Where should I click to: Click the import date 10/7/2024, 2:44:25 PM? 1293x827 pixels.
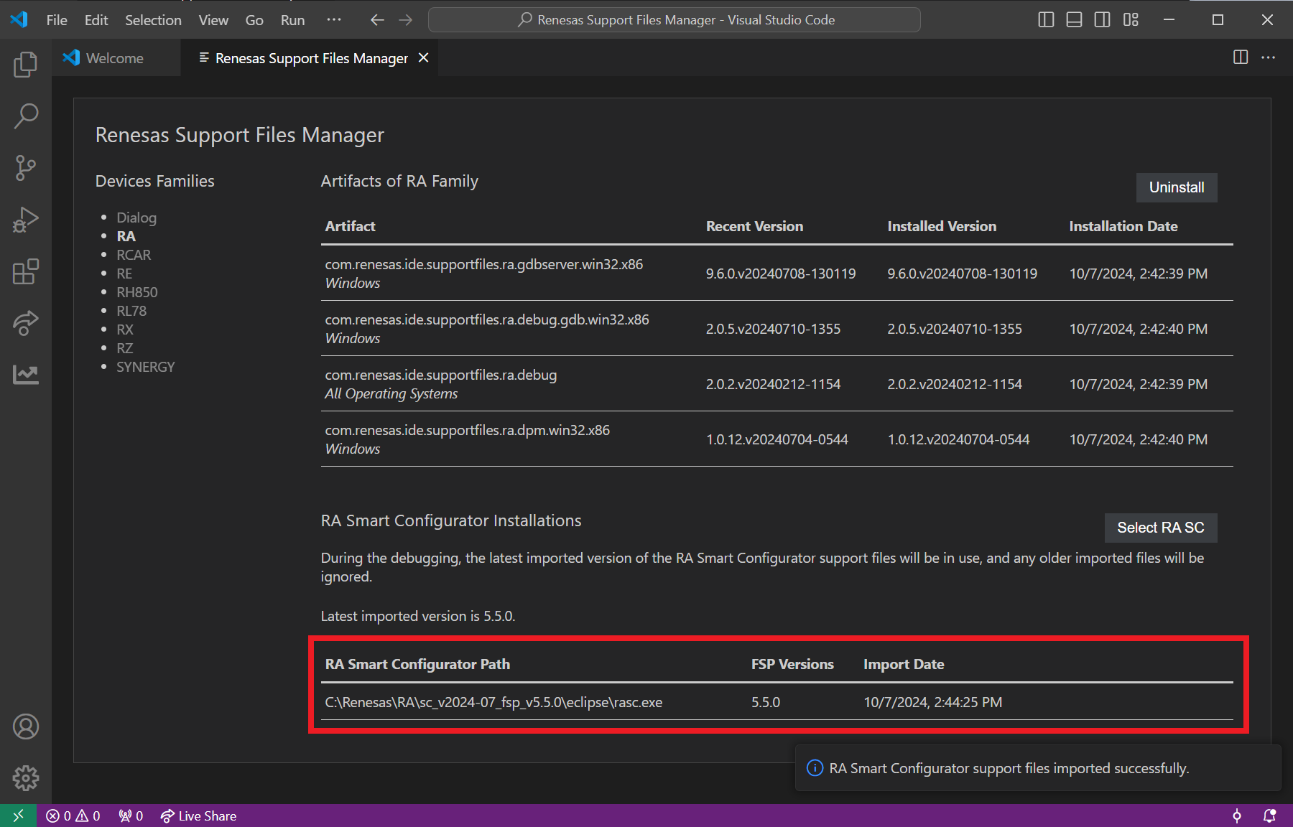(933, 702)
